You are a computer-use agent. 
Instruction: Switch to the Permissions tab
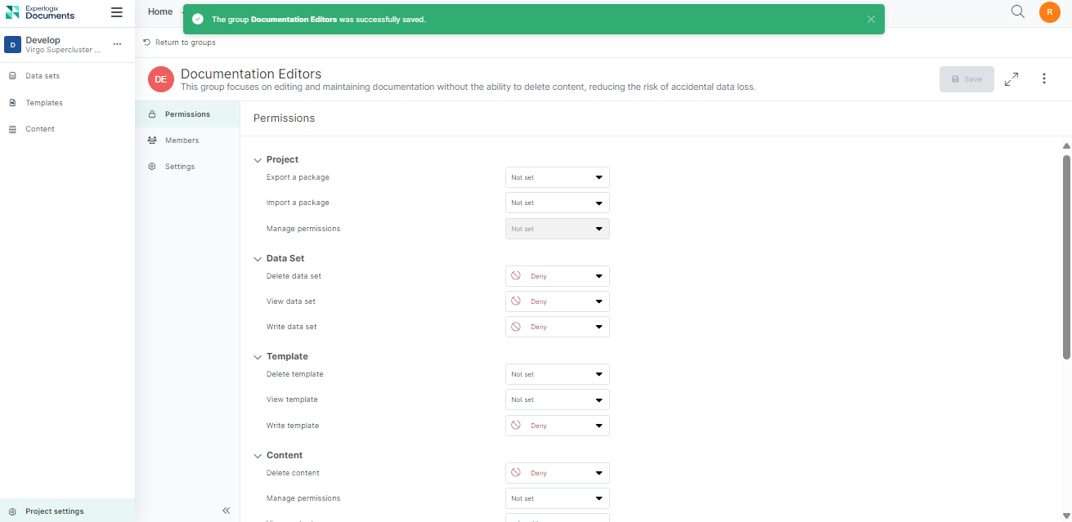click(x=187, y=114)
